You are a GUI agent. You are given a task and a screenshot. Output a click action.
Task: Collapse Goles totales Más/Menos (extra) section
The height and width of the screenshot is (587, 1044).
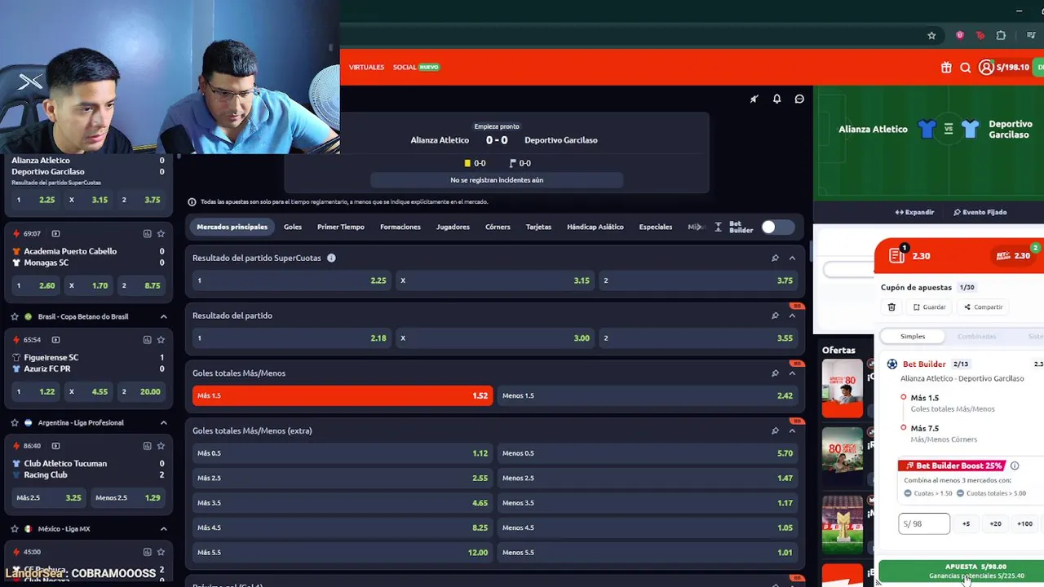coord(792,430)
